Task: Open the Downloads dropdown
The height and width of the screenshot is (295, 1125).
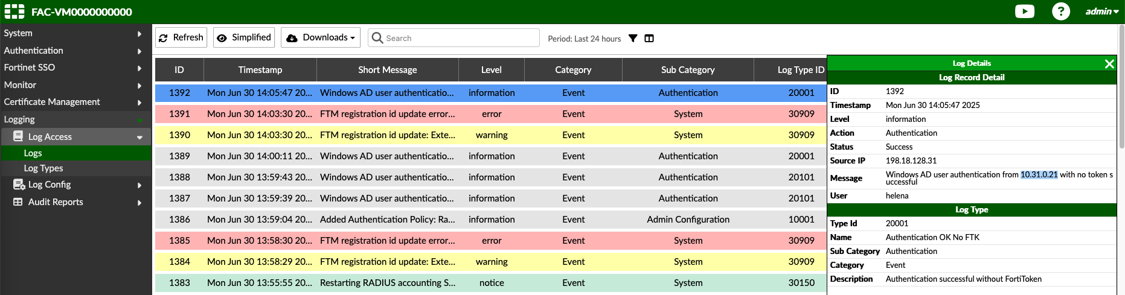Action: pyautogui.click(x=320, y=37)
